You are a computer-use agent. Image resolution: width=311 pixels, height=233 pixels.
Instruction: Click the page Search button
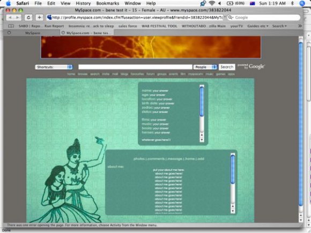point(227,67)
